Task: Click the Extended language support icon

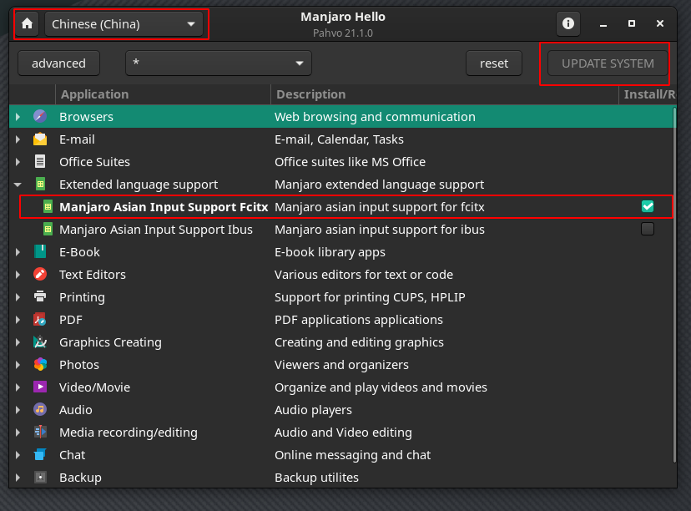Action: point(40,184)
